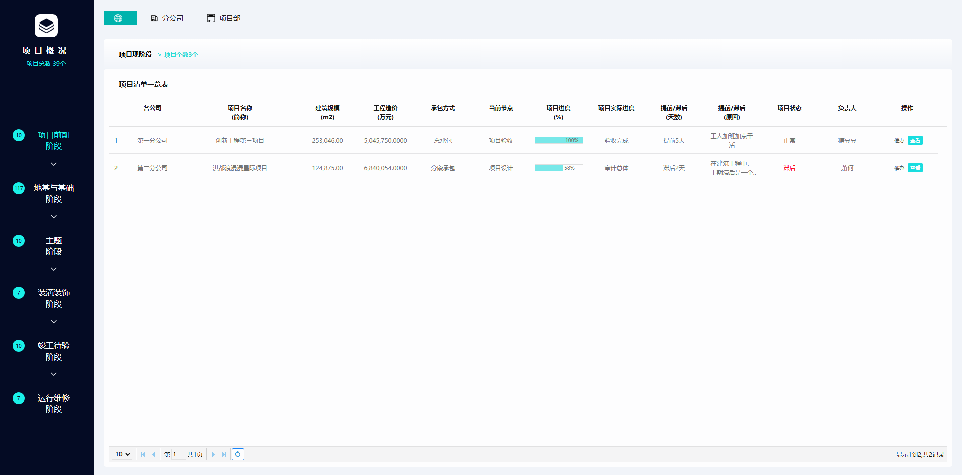
Task: Go to next page arrow
Action: pyautogui.click(x=213, y=454)
